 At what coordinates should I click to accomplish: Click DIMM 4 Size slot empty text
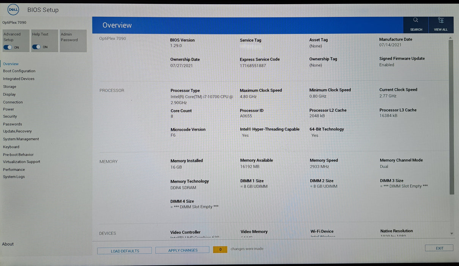194,207
